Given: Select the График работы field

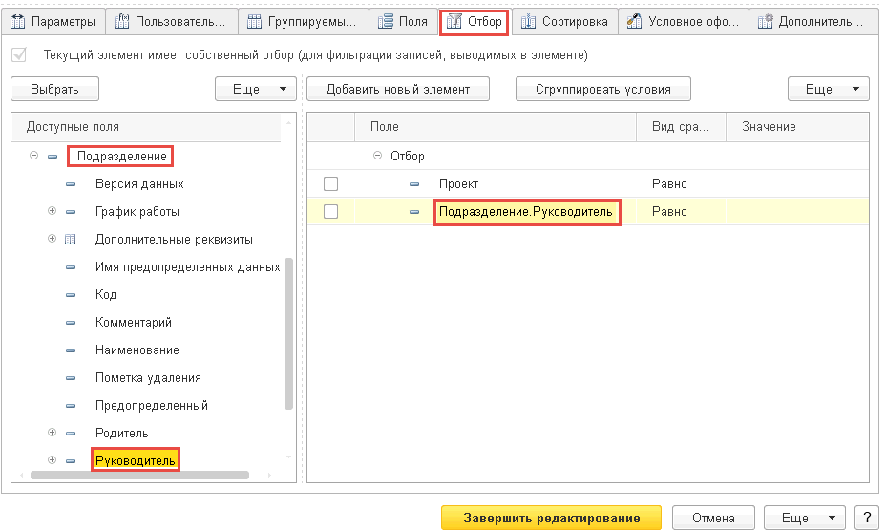Looking at the screenshot, I should tap(137, 211).
